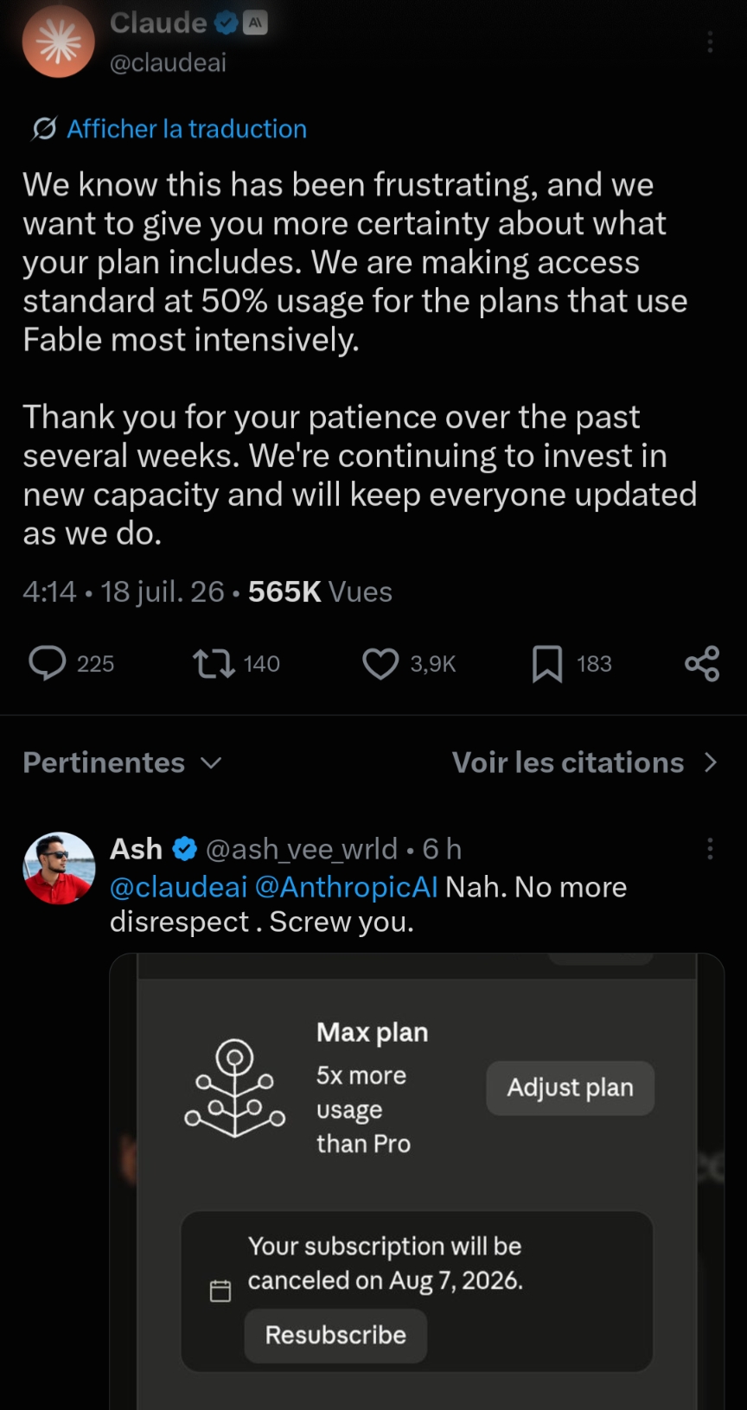Click the Resubscribe button

click(335, 1336)
